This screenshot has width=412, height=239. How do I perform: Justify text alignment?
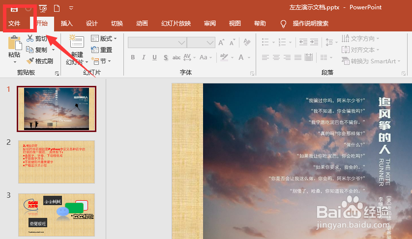298,57
